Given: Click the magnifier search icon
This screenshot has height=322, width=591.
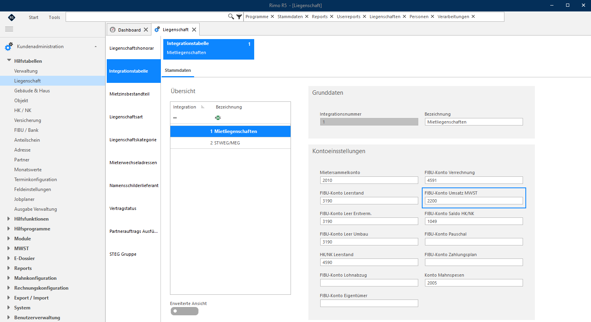Looking at the screenshot, I should (231, 17).
